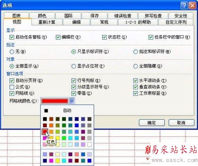
Task: Select the light gray swatch in fourth row
Action: pyautogui.click(x=89, y=138)
